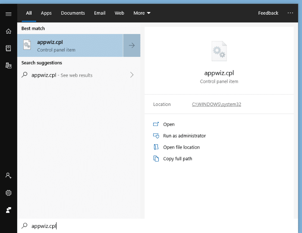302x233 pixels.
Task: Click the magnifier icon in search box
Action: click(25, 226)
